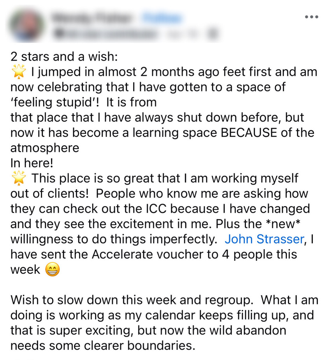The width and height of the screenshot is (330, 360).
Task: Click the first star emoji before 'I jumped'
Action: tap(19, 72)
